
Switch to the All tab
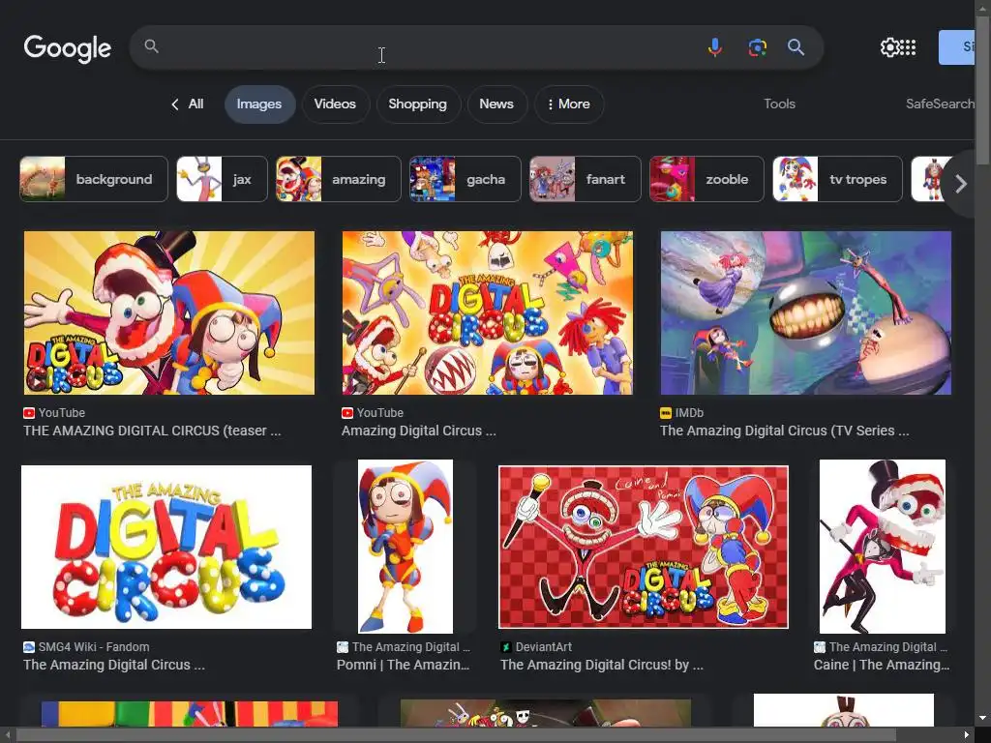[195, 104]
